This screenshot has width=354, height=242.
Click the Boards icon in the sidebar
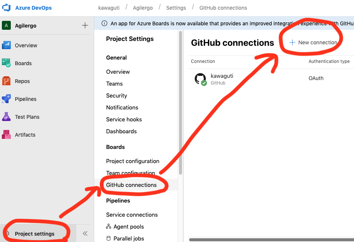tap(6, 63)
